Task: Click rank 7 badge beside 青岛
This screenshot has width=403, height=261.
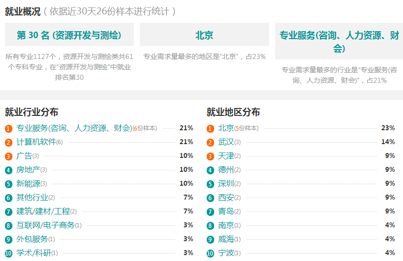Action: [x=210, y=211]
